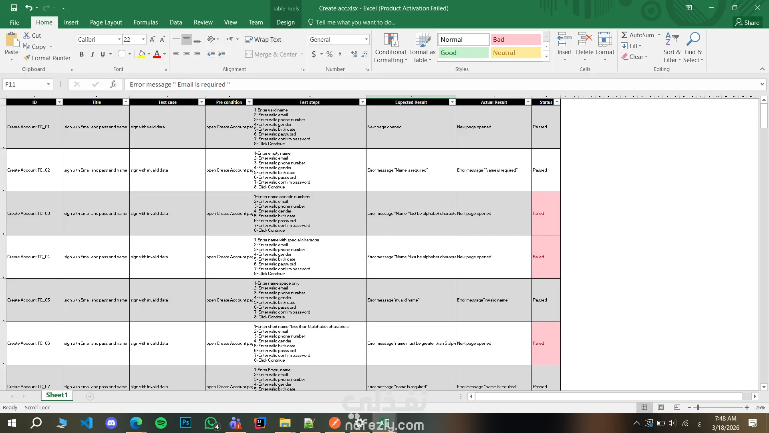Expand the font size dropdown
The width and height of the screenshot is (769, 433).
click(143, 39)
